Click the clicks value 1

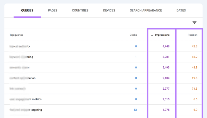pyautogui.click(x=136, y=57)
